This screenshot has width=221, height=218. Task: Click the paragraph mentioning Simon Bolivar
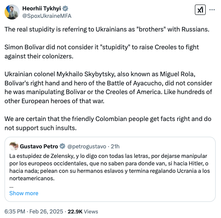(102, 51)
